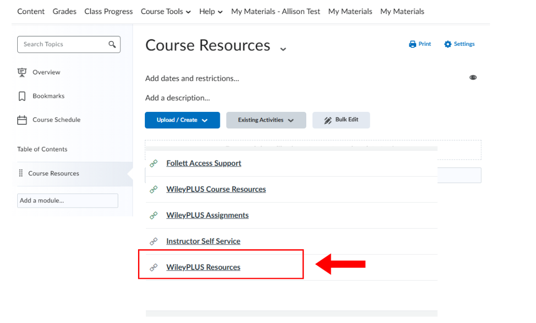536x323 pixels.
Task: Click the Course Schedule calendar icon
Action: click(22, 120)
